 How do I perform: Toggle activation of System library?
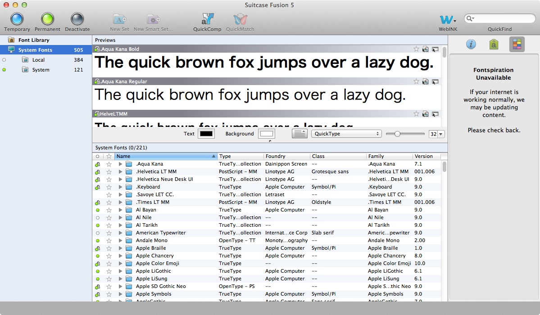tap(4, 70)
